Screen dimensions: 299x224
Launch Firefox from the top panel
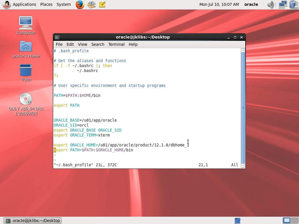[80, 5]
